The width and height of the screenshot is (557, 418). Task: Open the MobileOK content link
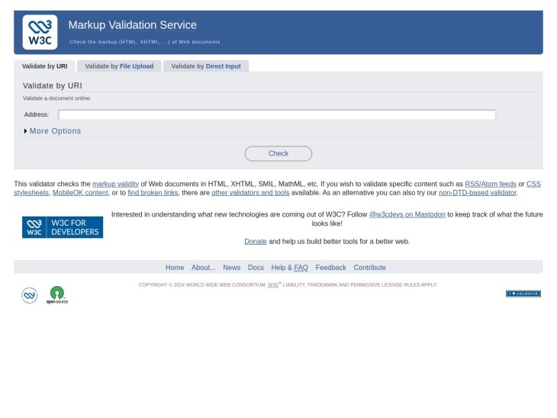click(x=80, y=192)
